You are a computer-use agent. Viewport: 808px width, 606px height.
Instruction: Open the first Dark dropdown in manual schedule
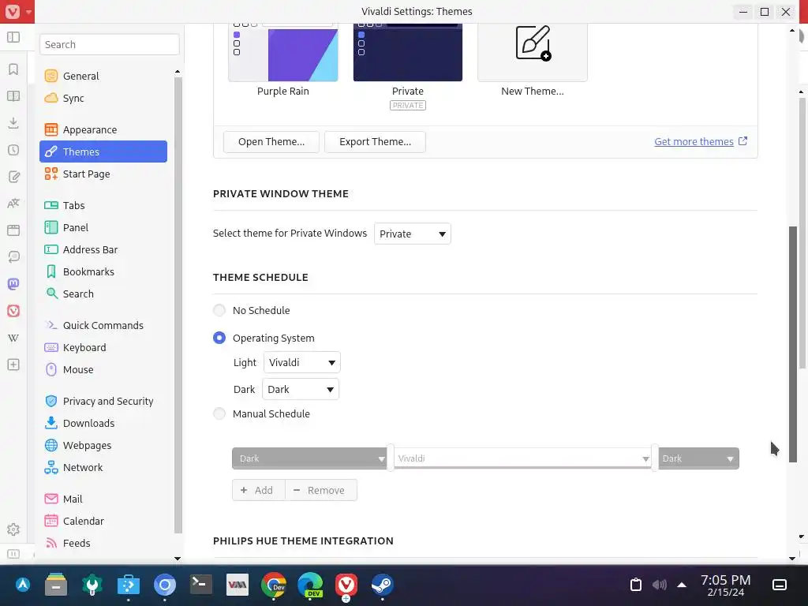pos(309,458)
